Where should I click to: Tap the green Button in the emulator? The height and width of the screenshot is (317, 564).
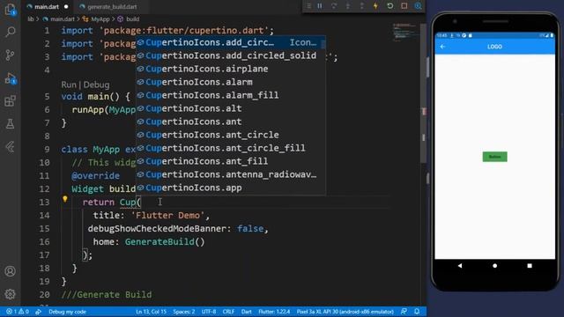[x=495, y=157]
